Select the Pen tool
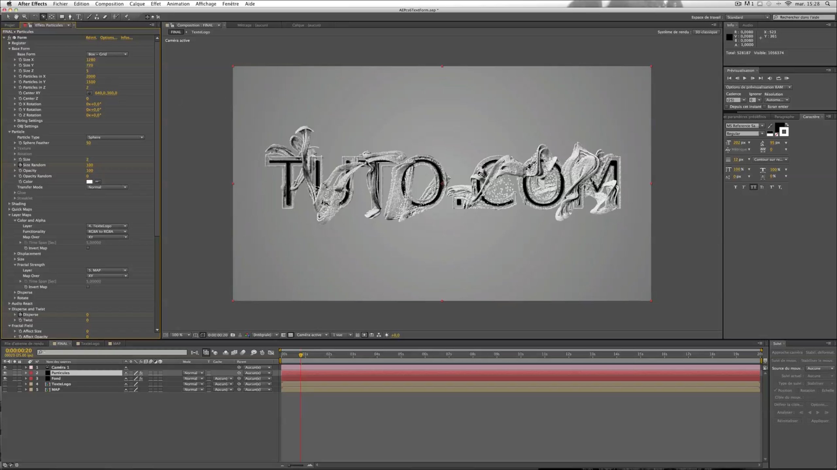The height and width of the screenshot is (470, 837). [70, 17]
